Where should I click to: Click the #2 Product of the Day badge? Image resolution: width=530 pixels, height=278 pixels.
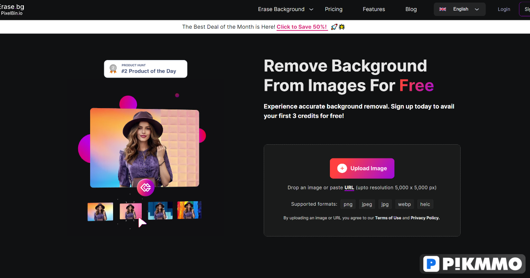coord(146,69)
